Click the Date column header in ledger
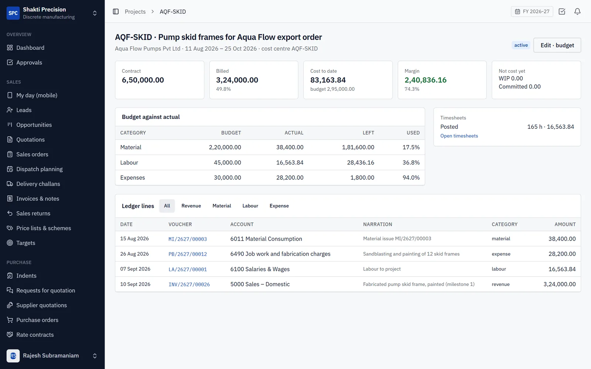This screenshot has width=591, height=369. pyautogui.click(x=126, y=224)
